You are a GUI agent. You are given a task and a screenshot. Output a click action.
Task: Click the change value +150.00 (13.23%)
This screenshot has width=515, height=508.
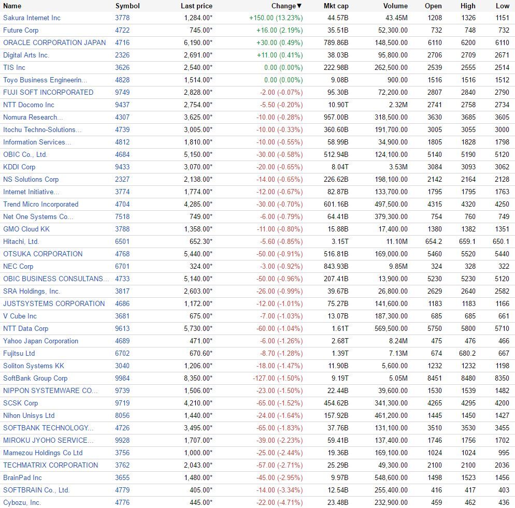tap(276, 18)
